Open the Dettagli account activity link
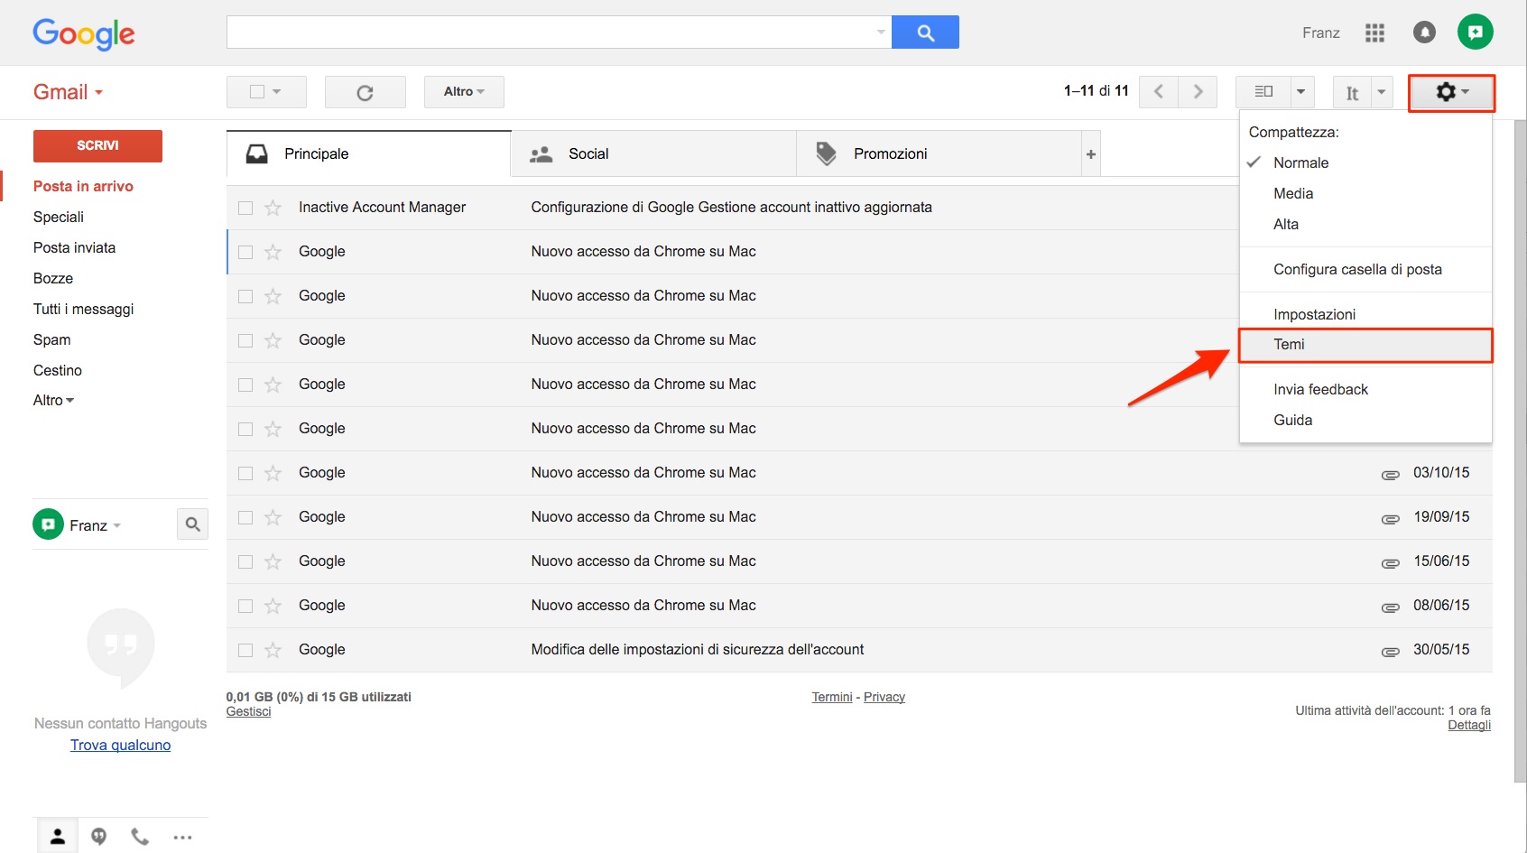 tap(1469, 725)
